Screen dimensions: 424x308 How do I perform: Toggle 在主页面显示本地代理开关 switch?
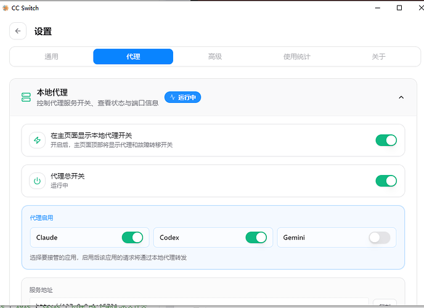[386, 140]
